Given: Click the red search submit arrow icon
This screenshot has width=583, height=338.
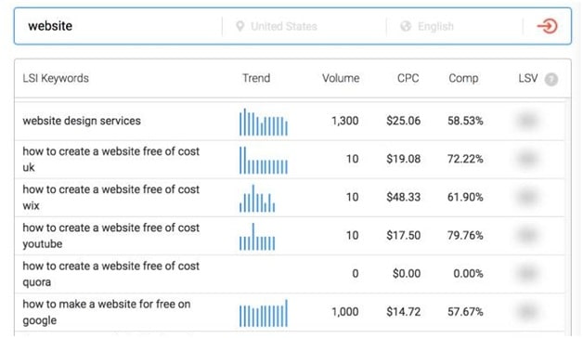Looking at the screenshot, I should tap(547, 26).
